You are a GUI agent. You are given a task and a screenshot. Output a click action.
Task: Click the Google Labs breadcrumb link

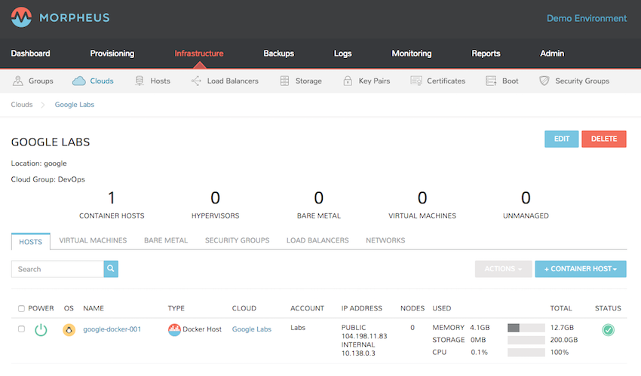tap(75, 105)
